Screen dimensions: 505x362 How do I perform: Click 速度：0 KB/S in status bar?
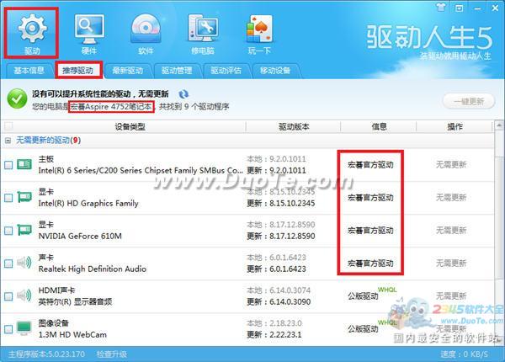(464, 354)
